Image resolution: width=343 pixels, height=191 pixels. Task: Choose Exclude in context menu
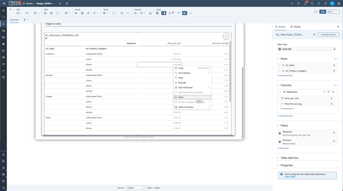pos(192,82)
